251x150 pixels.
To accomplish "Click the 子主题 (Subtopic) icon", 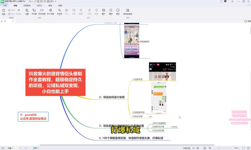I will pos(34,12).
